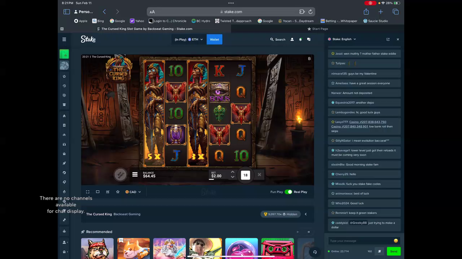Favourite The Cursed King game
Image resolution: width=462 pixels, height=259 pixels.
118,192
